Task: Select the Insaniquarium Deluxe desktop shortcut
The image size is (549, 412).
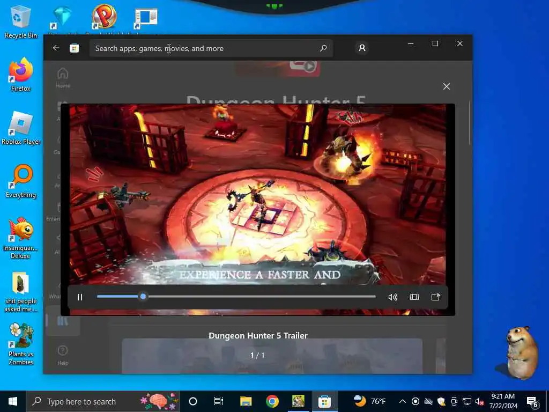Action: coord(21,238)
